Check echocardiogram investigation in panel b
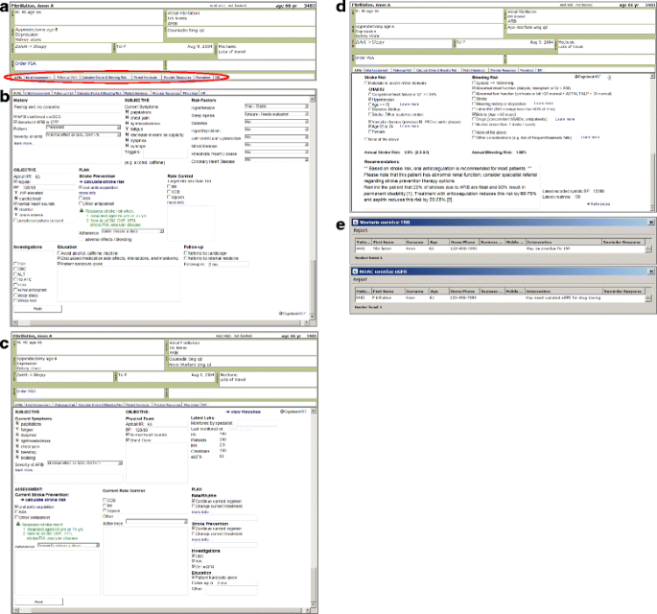Screen dimensions: 657x614 coord(15,290)
